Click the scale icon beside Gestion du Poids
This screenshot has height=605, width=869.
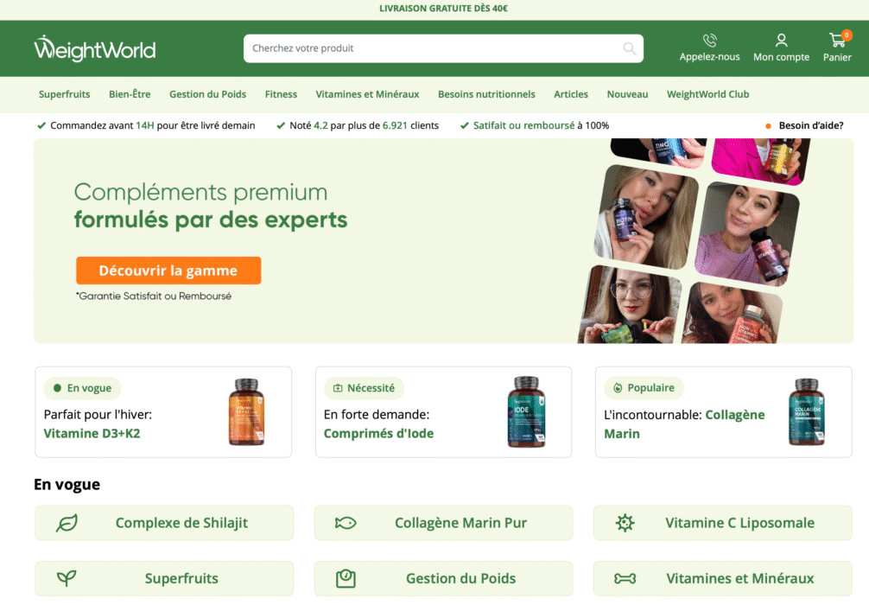click(x=346, y=578)
